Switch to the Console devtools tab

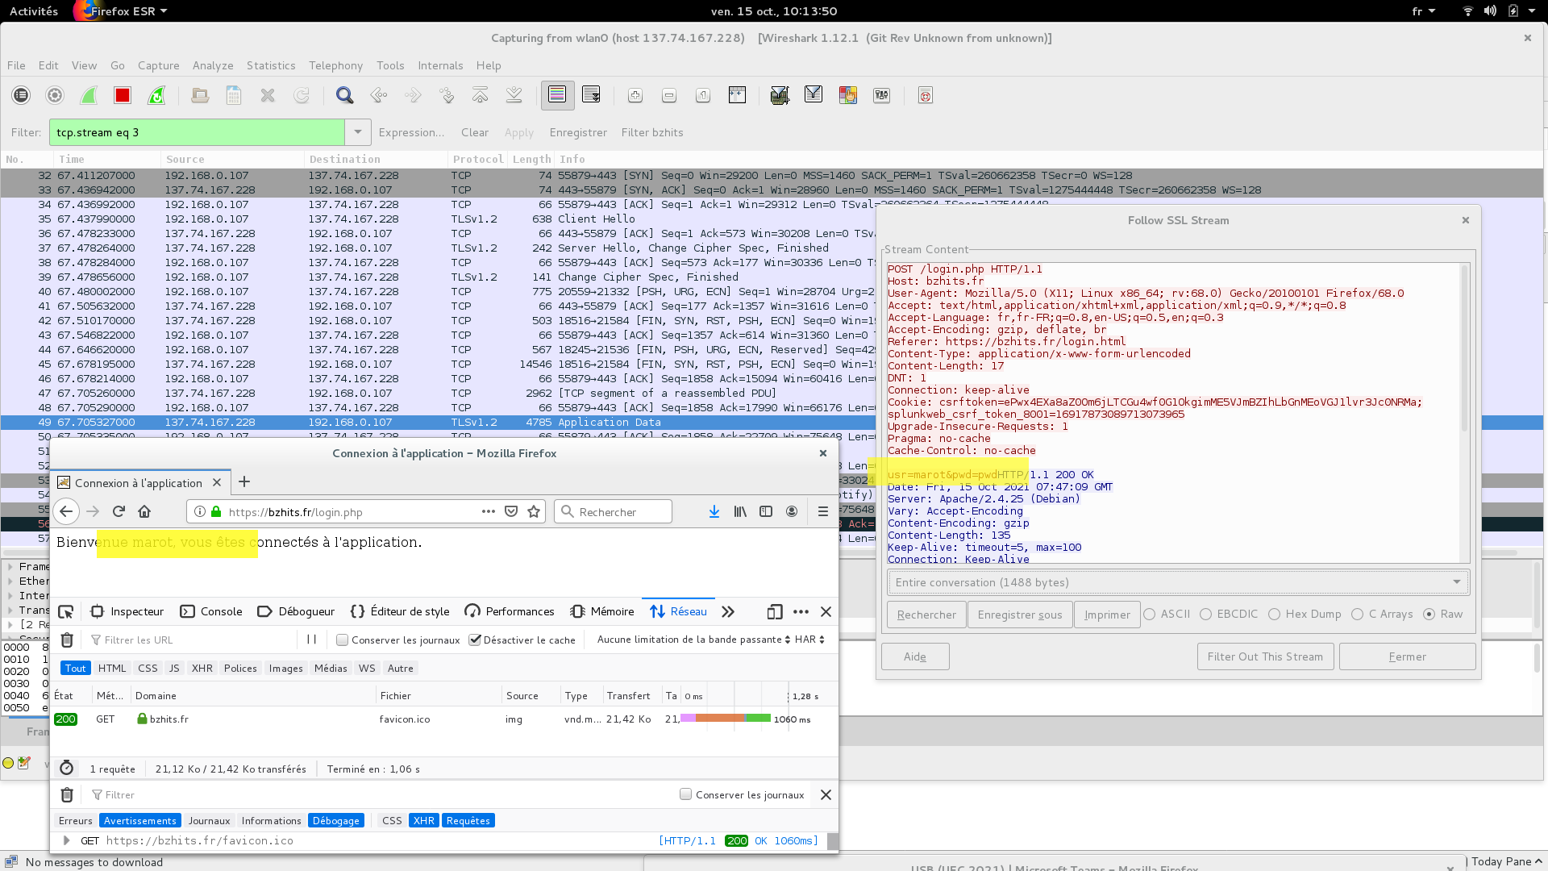point(211,612)
